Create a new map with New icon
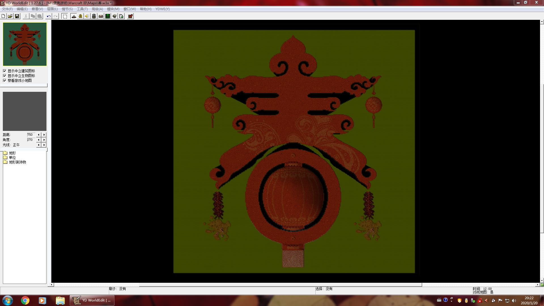Image resolution: width=544 pixels, height=306 pixels. pyautogui.click(x=3, y=16)
